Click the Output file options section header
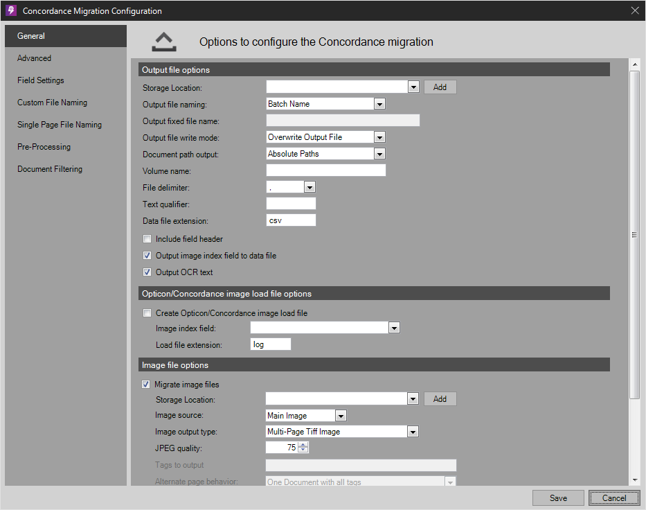Viewport: 646px width, 510px height. (374, 70)
